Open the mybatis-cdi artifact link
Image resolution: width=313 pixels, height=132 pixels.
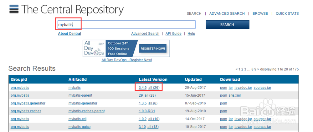tap(77, 119)
